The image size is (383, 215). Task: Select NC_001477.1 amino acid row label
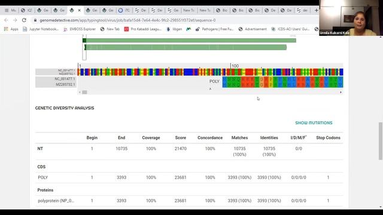coord(65,79)
